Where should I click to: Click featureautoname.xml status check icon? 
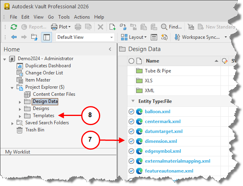pyautogui.click(x=131, y=171)
